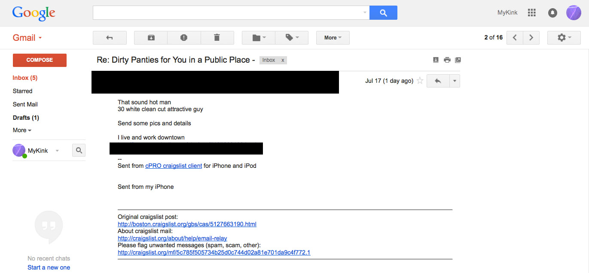Viewport: 589px width, 273px height.
Task: Open the settings gear dropdown
Action: (x=564, y=38)
